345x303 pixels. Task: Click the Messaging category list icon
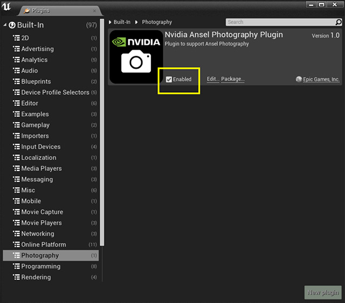[17, 180]
